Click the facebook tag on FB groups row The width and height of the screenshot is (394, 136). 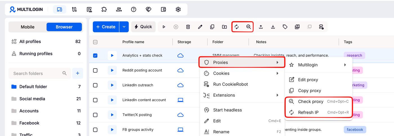355,130
